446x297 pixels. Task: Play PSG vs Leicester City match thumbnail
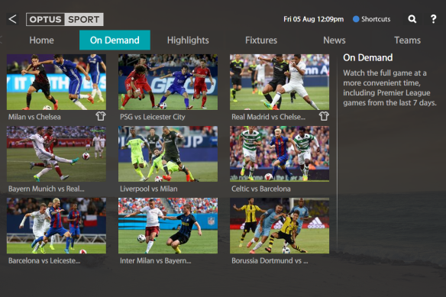[168, 82]
